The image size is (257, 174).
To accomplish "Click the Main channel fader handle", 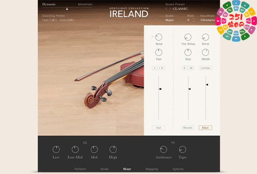I will tap(207, 85).
